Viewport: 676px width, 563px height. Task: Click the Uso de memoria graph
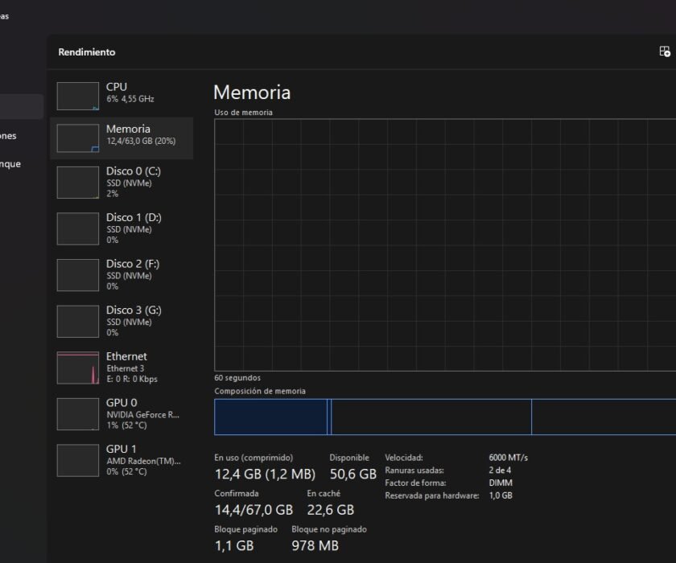pyautogui.click(x=445, y=245)
